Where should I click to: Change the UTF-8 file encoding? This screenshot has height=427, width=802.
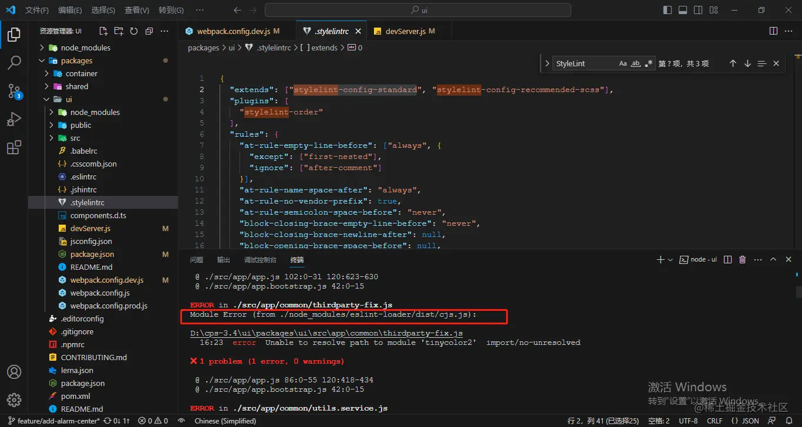coord(688,421)
